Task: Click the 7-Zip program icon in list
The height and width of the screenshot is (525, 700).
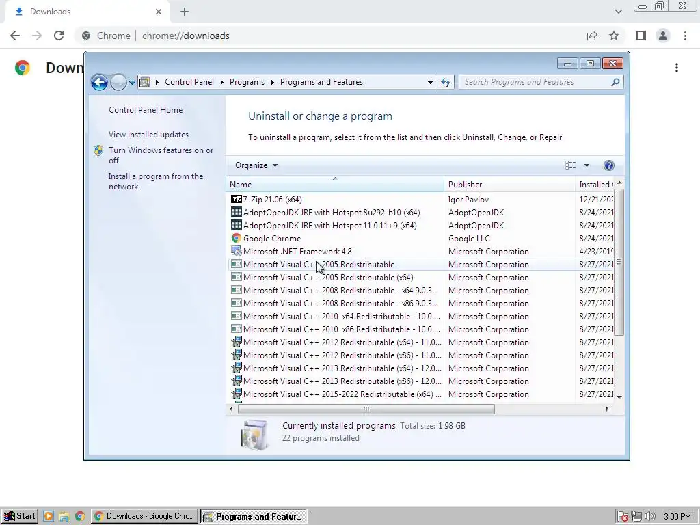Action: [236, 199]
